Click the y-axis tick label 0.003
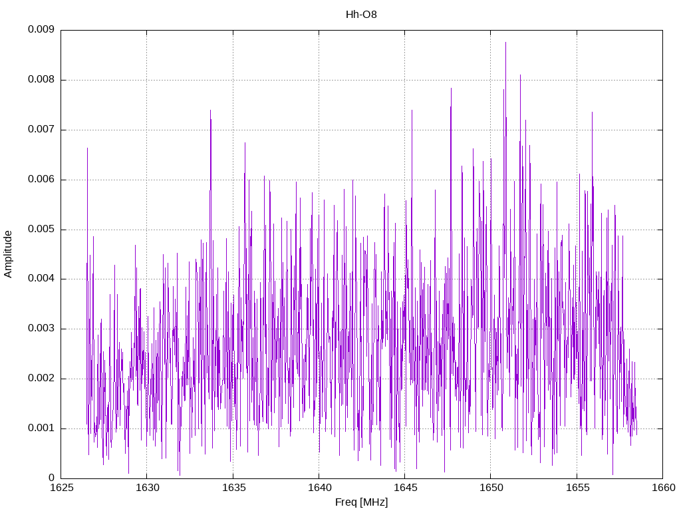Image resolution: width=681 pixels, height=511 pixels. 41,329
